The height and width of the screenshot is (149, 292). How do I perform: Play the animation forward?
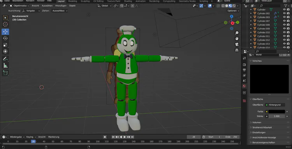125,137
